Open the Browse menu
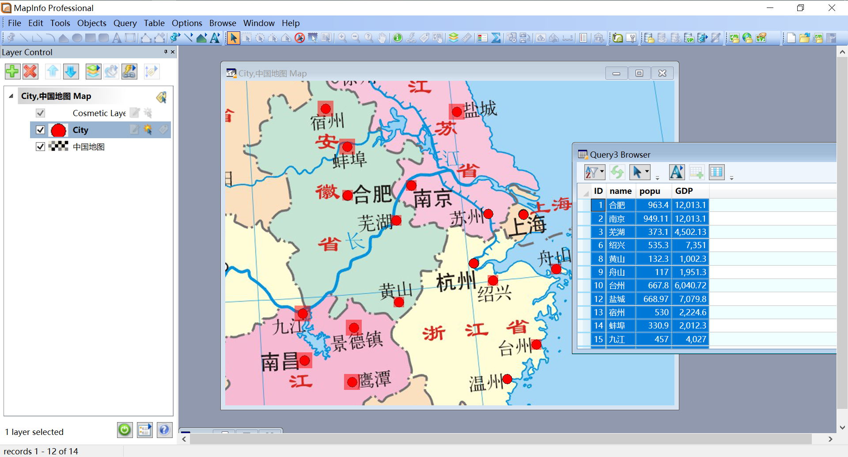This screenshot has width=848, height=457. pyautogui.click(x=223, y=23)
